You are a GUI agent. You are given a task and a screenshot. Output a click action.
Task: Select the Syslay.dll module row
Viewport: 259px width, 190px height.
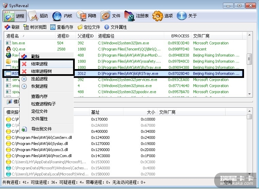[125, 144]
